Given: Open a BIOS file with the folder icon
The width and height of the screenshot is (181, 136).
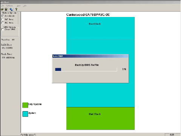Looking at the screenshot, I should coord(2,9).
